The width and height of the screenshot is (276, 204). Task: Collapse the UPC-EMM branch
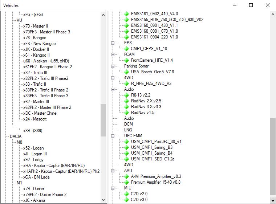tap(113, 136)
